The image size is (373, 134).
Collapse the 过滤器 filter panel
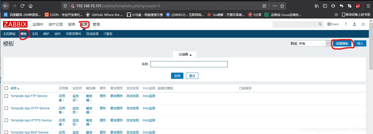[x=185, y=54]
